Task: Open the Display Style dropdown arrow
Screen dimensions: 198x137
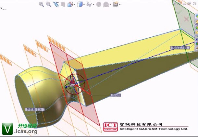Action: tap(84, 5)
